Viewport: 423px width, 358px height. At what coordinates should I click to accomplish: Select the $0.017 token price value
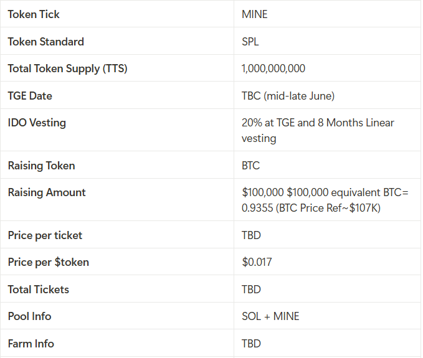coord(257,262)
